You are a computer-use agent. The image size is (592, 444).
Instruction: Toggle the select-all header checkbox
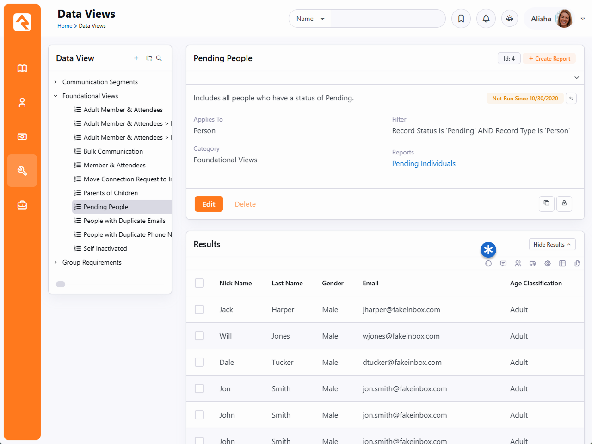(199, 283)
